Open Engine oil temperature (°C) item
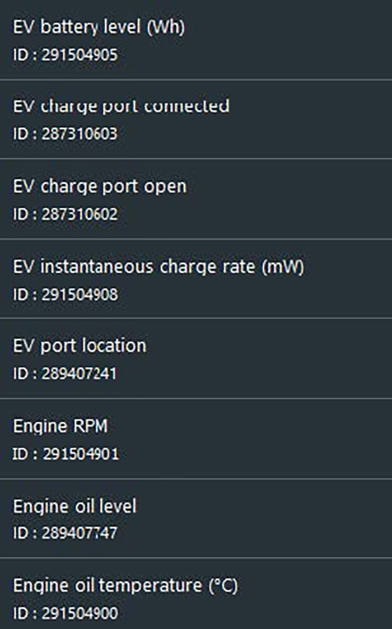 196,598
